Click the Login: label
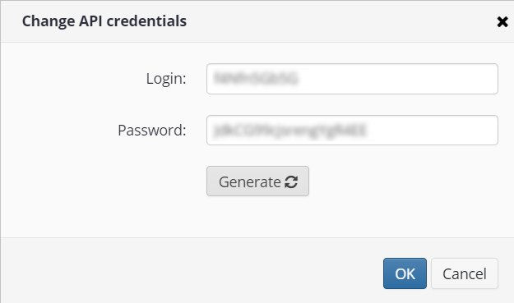Screen dimensions: 514x303 [166, 79]
